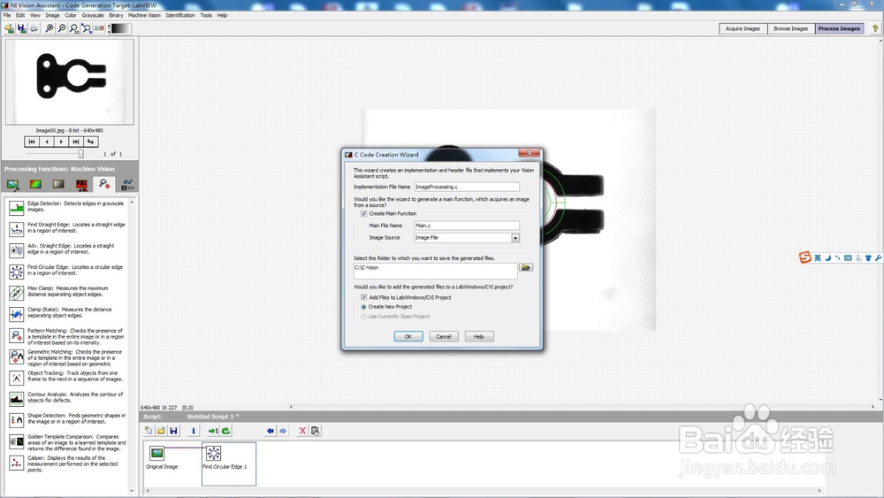The image size is (884, 498).
Task: Open the Image Source dropdown
Action: pyautogui.click(x=515, y=238)
